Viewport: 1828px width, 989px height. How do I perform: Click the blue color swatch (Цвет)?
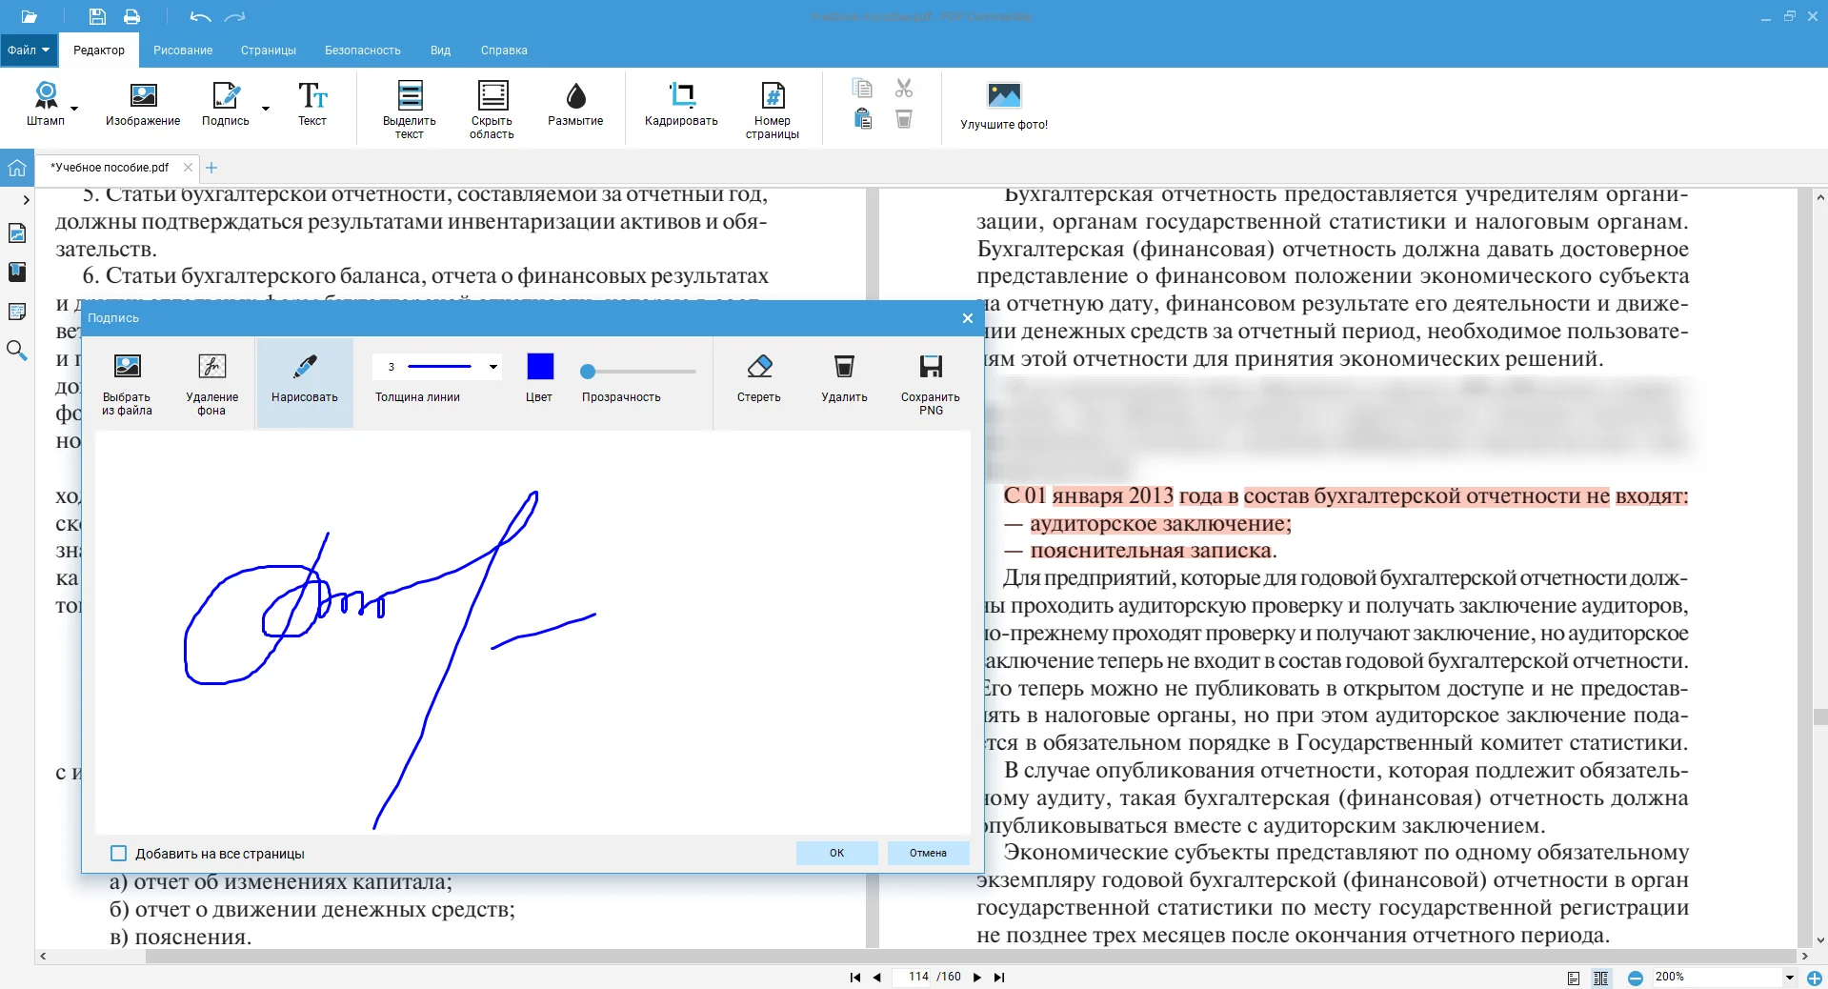point(540,367)
